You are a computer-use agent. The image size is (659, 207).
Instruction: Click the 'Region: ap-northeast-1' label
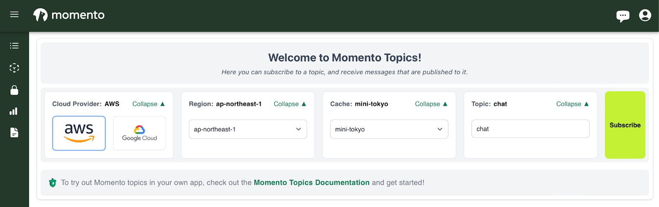(x=225, y=104)
